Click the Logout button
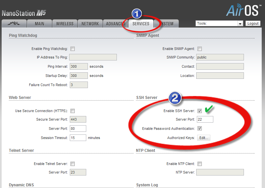The width and height of the screenshot is (265, 188). pos(253,23)
